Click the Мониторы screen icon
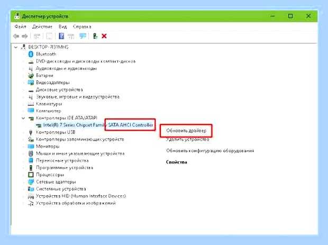The image size is (328, 245). tap(31, 146)
